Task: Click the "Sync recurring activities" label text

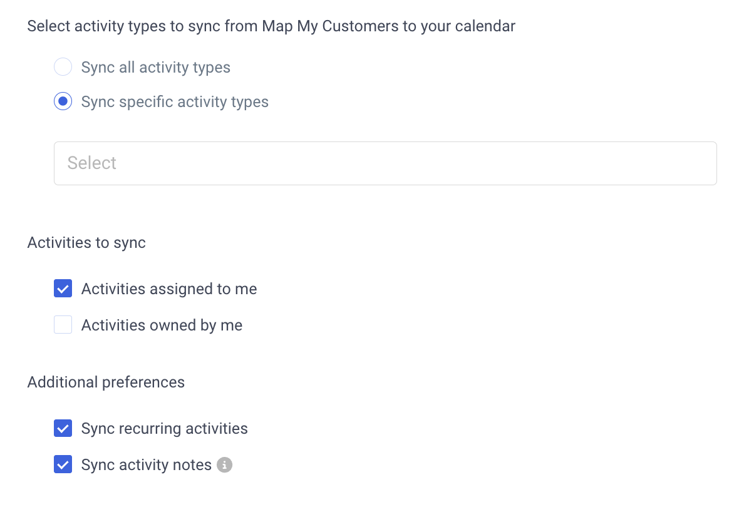Action: pos(165,428)
